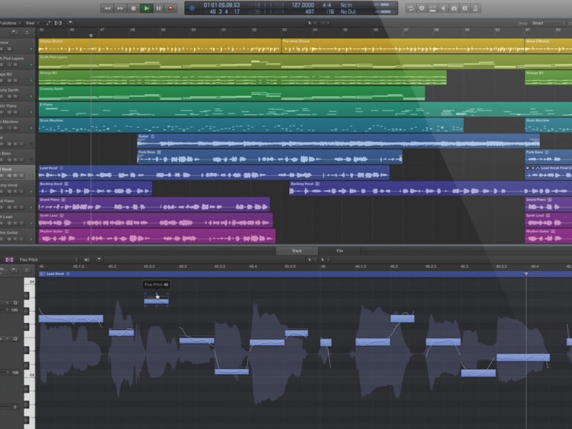The height and width of the screenshot is (429, 572).
Task: Click the loop icon on the Guitar region
Action: tap(152, 137)
